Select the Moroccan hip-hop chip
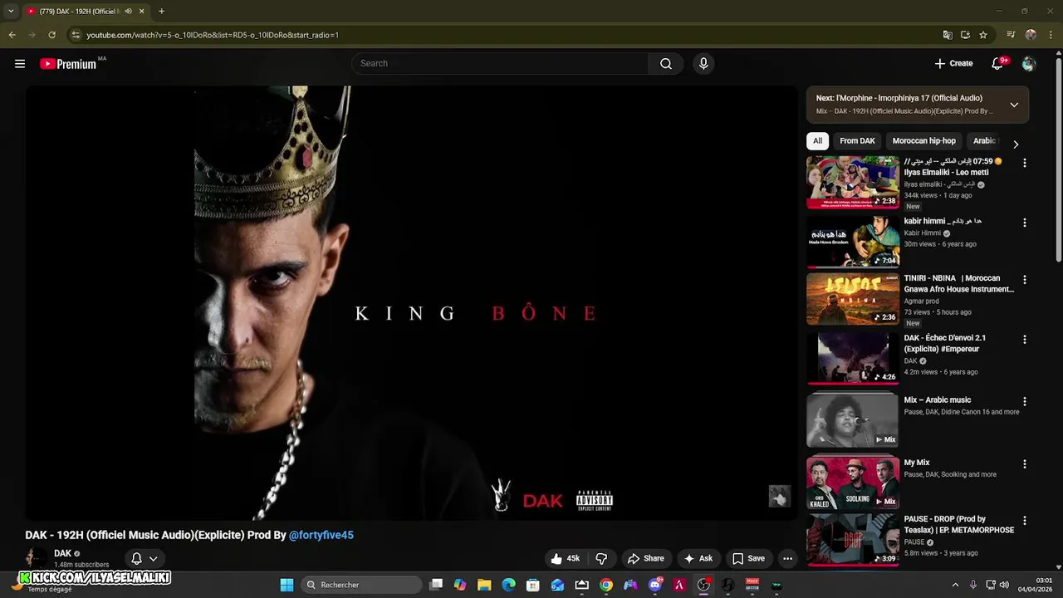The image size is (1063, 598). [924, 141]
